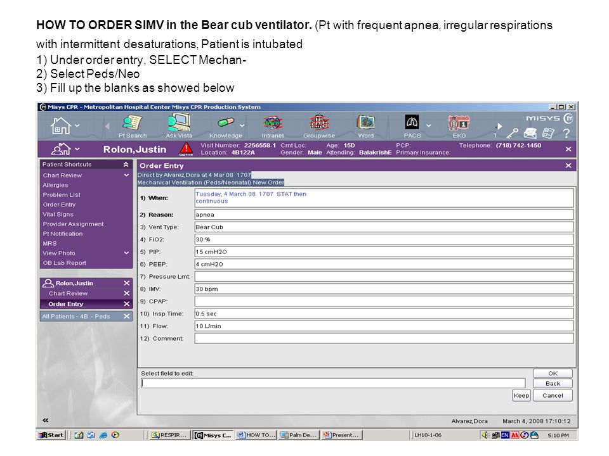Close the Order Entry panel
609x456 pixels.
tap(568, 165)
